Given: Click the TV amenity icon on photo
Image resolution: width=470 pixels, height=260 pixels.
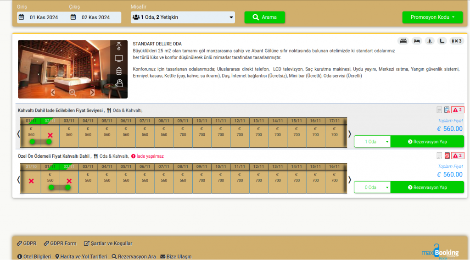Looking at the screenshot, I should pos(119,59).
